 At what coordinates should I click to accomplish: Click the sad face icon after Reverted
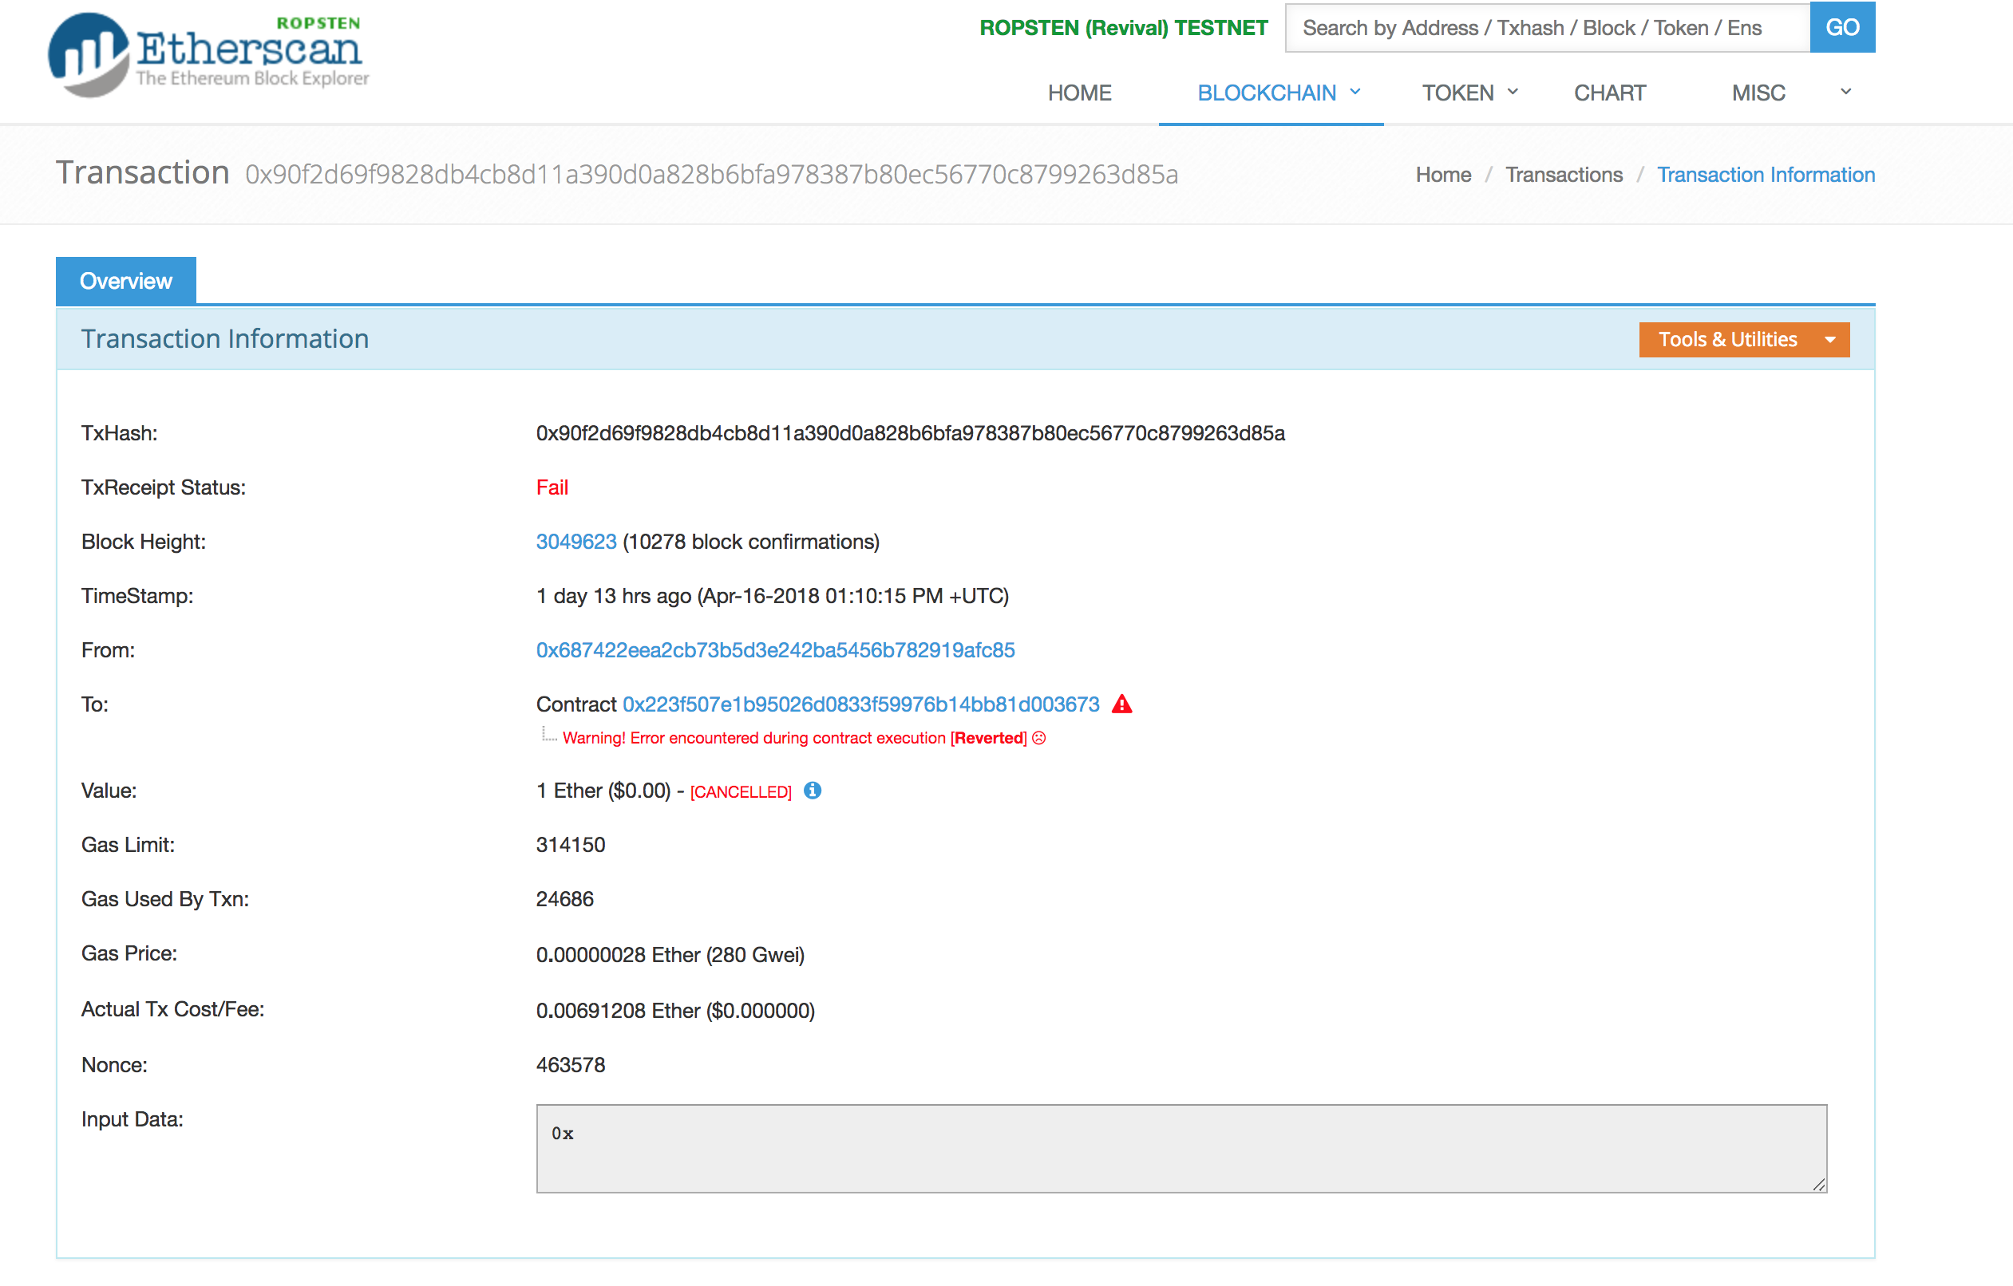click(x=1039, y=738)
